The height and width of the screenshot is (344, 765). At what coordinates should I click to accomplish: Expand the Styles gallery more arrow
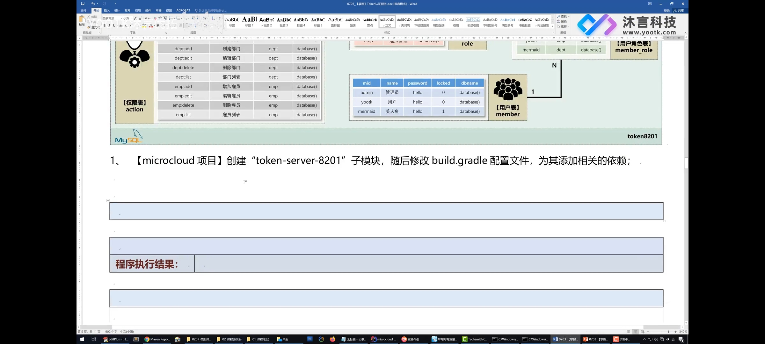[x=553, y=26]
